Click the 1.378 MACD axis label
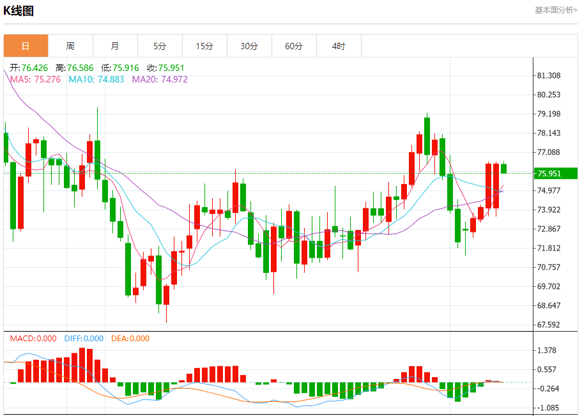Viewport: 582px width, 416px height. pos(547,350)
